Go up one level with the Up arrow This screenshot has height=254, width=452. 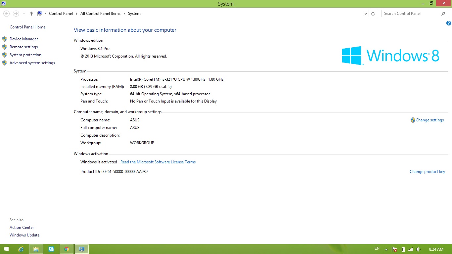coord(31,14)
